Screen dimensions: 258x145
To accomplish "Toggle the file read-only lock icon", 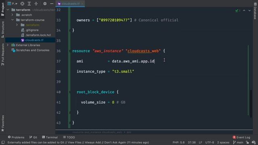I will 247,142.
